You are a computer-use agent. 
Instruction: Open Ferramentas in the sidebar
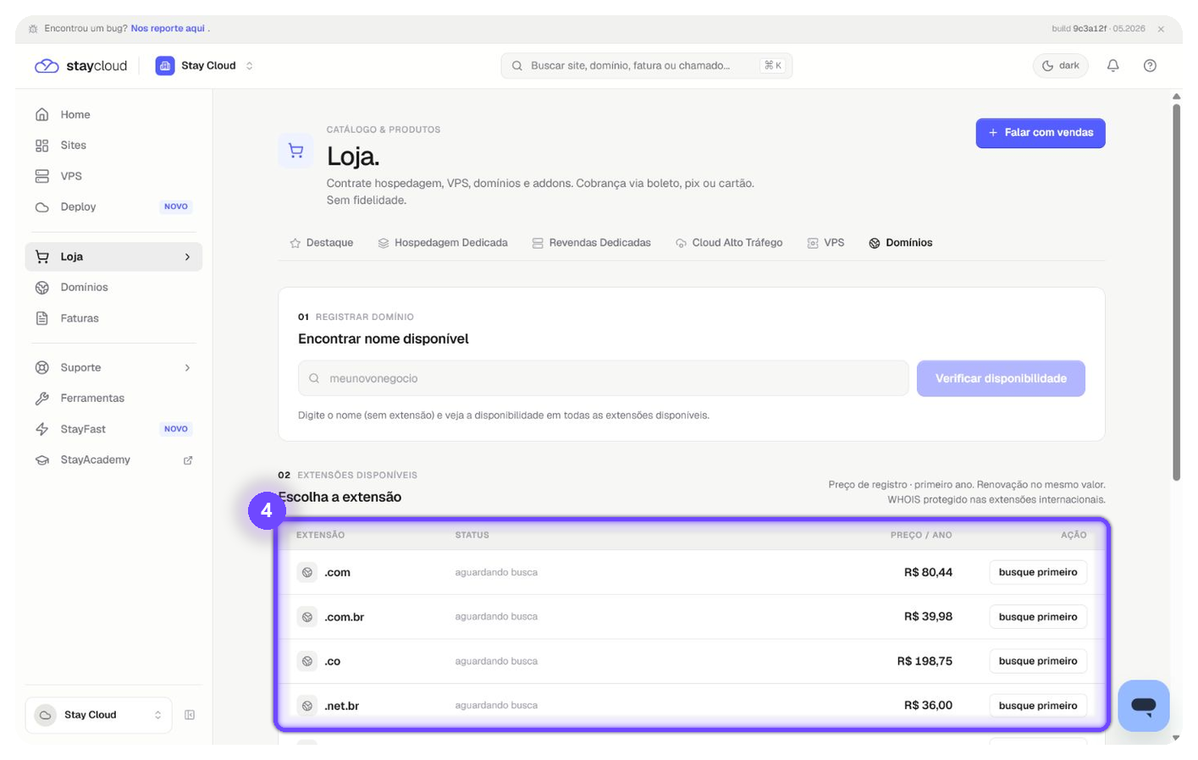click(x=113, y=398)
